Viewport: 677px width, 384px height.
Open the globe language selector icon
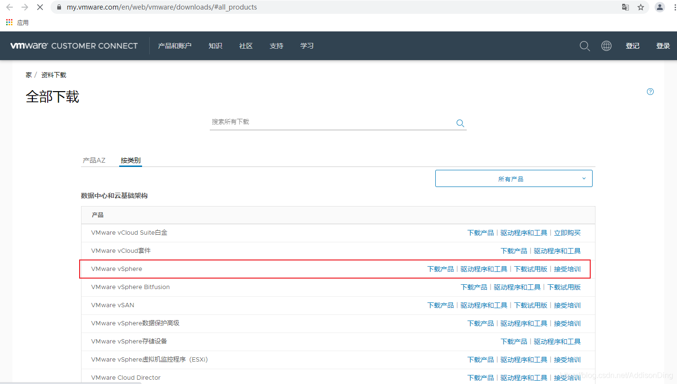tap(606, 46)
